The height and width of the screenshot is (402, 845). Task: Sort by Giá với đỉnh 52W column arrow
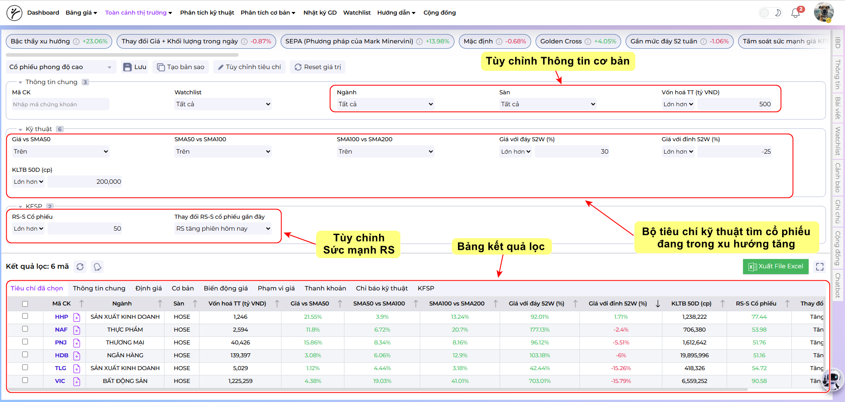click(658, 304)
